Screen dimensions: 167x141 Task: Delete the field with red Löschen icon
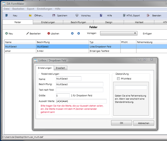click(x=49, y=34)
